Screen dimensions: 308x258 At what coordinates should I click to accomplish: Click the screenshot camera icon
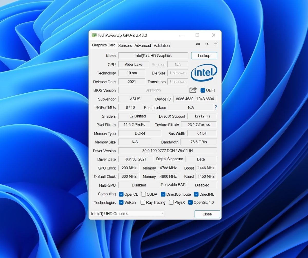(198, 44)
